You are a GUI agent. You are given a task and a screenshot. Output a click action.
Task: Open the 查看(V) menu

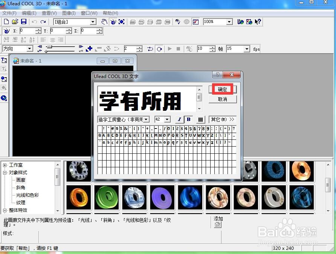(x=49, y=13)
